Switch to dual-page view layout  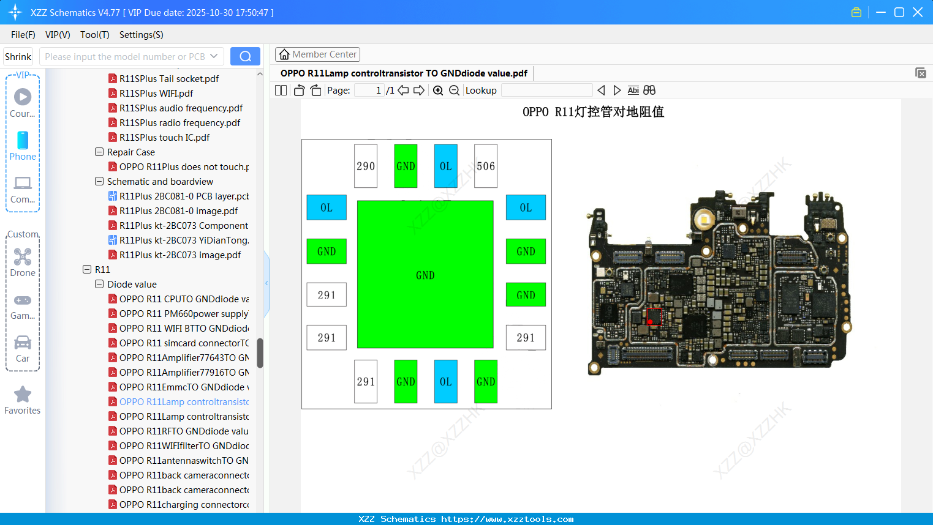280,90
